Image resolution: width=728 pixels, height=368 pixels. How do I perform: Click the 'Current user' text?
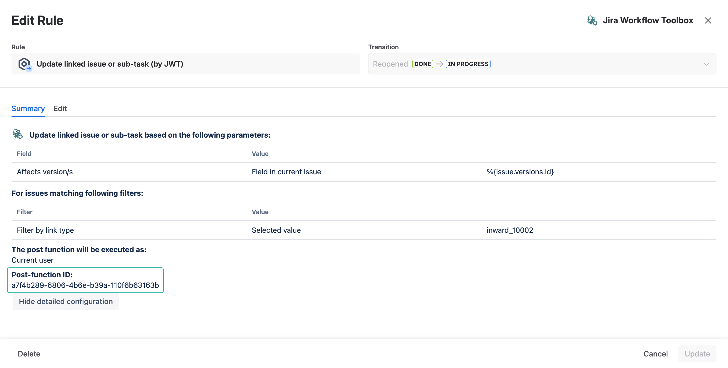(33, 260)
